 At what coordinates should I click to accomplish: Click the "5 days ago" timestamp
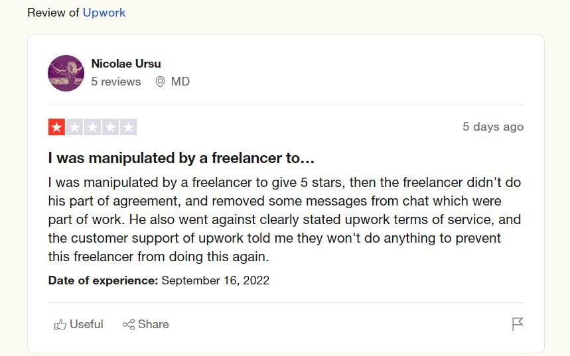(x=492, y=127)
